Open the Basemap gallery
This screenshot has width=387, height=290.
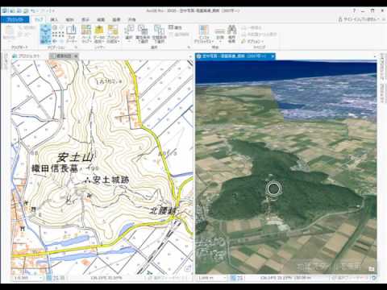pos(86,34)
